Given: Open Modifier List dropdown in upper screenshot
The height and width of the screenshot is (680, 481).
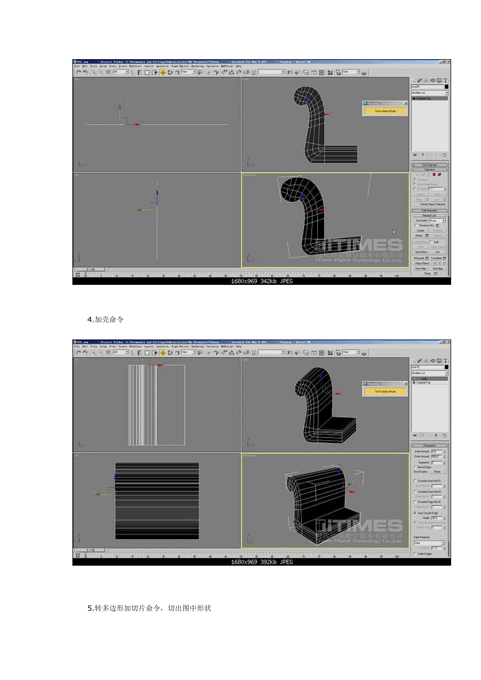Looking at the screenshot, I should (429, 93).
